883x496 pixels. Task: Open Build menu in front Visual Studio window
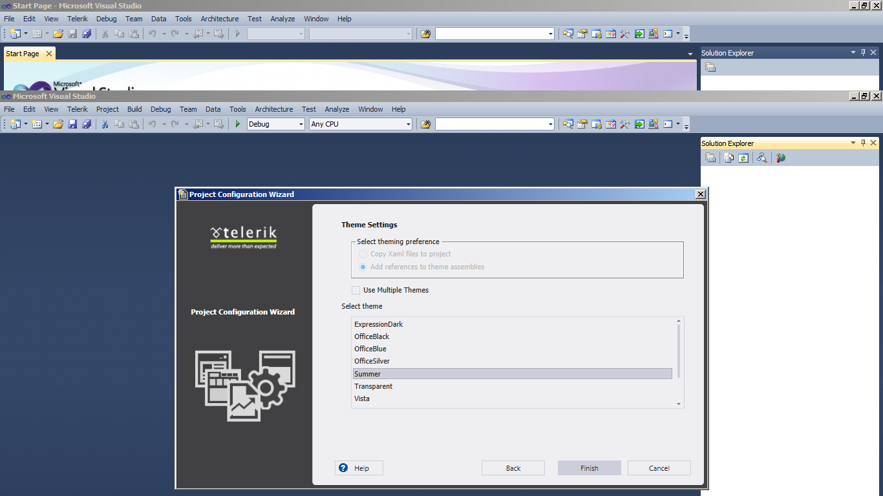(x=134, y=109)
